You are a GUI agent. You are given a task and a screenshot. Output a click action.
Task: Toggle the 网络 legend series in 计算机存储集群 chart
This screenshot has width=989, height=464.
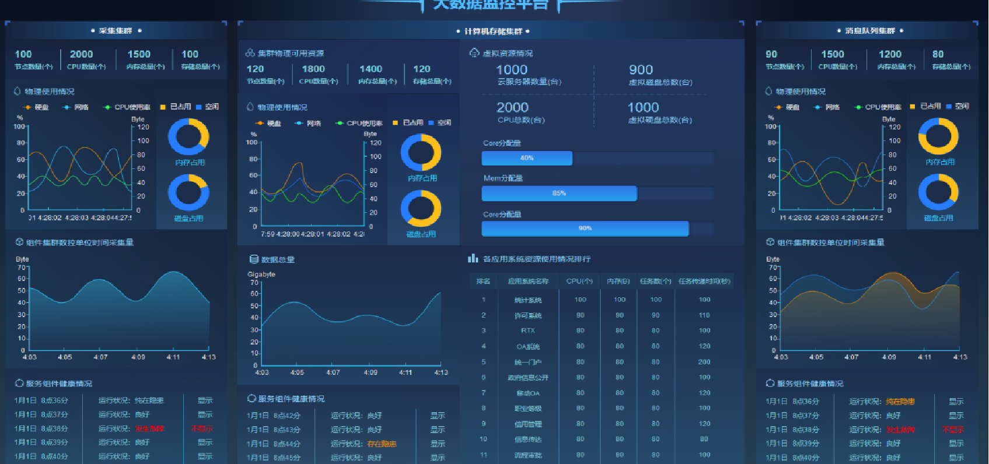click(309, 123)
